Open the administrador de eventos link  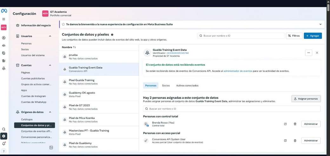point(238,71)
